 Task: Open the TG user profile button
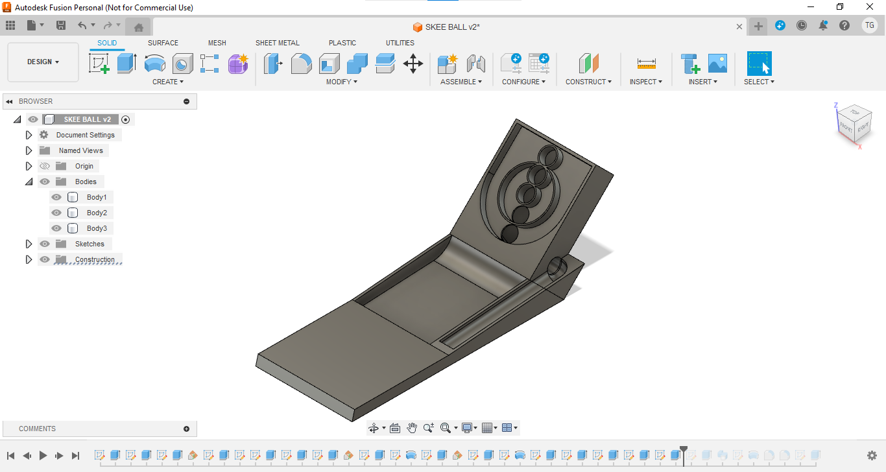870,25
